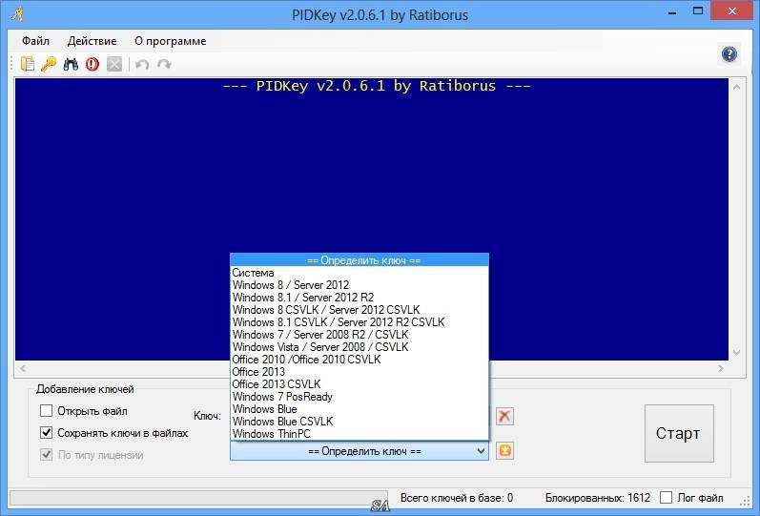
Task: Choose Office 2010 /Office 2010 CSVLK
Action: (x=359, y=360)
